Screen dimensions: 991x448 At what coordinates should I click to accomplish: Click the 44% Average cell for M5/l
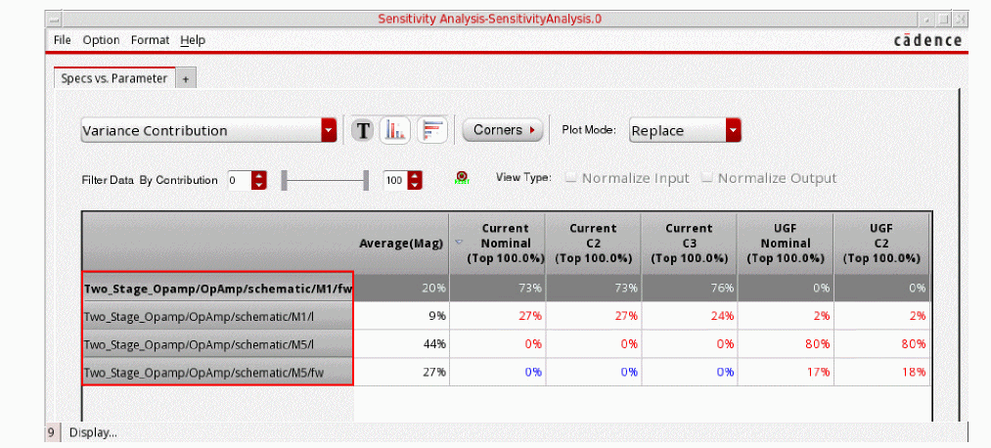401,343
